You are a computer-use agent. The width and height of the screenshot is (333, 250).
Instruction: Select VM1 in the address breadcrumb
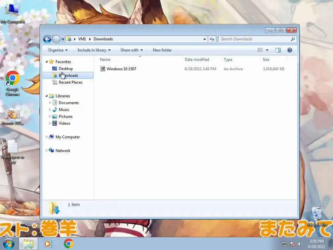point(82,39)
